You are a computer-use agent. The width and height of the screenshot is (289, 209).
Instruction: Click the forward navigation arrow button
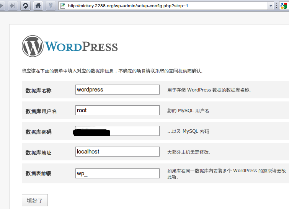2,6
